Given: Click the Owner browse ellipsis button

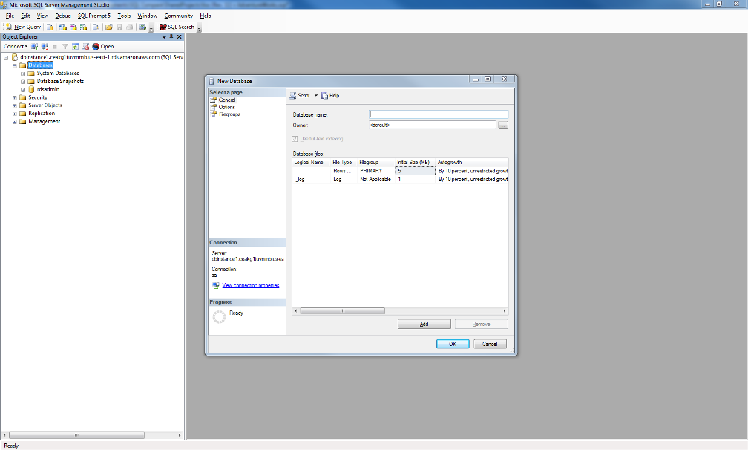Looking at the screenshot, I should tap(503, 125).
